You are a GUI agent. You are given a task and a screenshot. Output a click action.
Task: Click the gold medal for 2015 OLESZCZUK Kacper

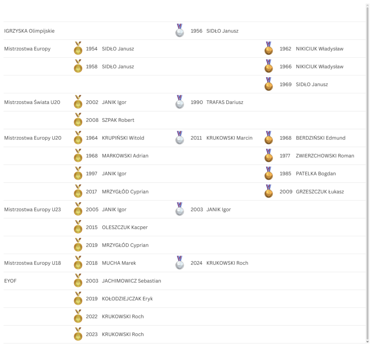(78, 227)
